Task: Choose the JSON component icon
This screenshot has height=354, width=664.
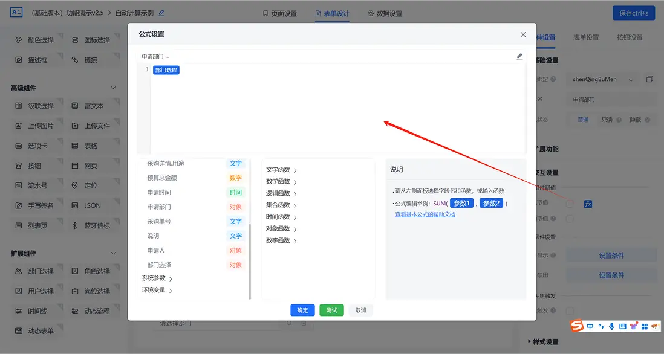Action: (75, 205)
